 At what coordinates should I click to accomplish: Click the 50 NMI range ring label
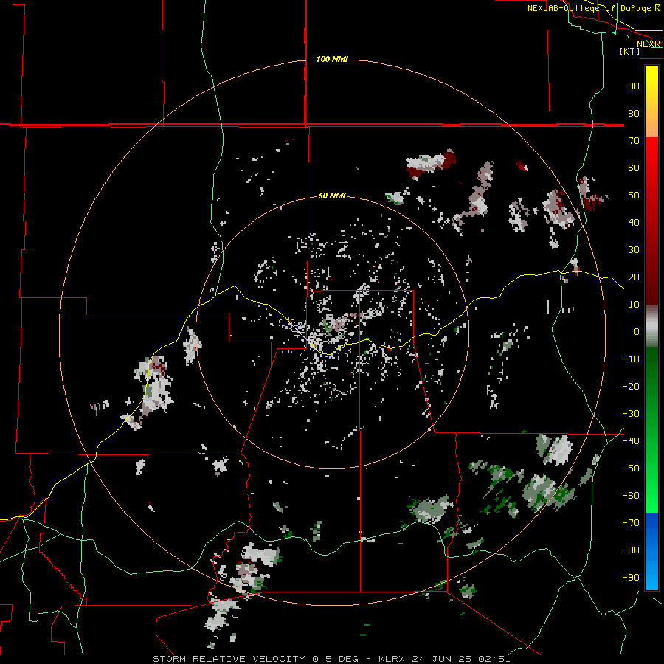[x=332, y=196]
